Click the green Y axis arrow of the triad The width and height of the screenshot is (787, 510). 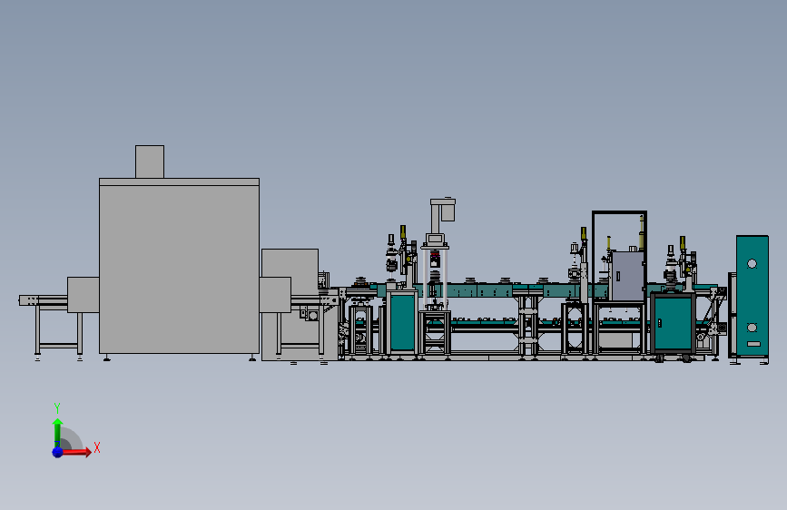[57, 433]
